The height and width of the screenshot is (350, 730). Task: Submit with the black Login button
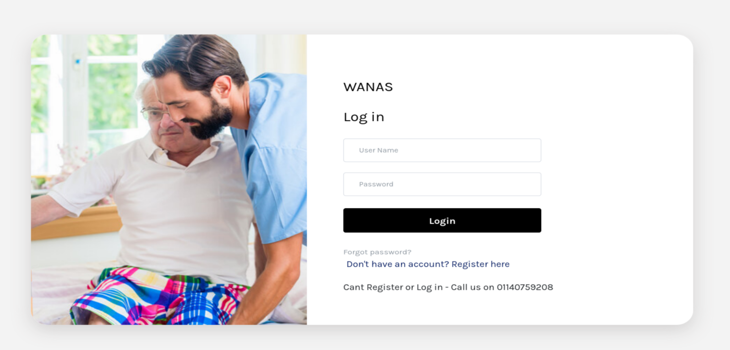pos(442,221)
